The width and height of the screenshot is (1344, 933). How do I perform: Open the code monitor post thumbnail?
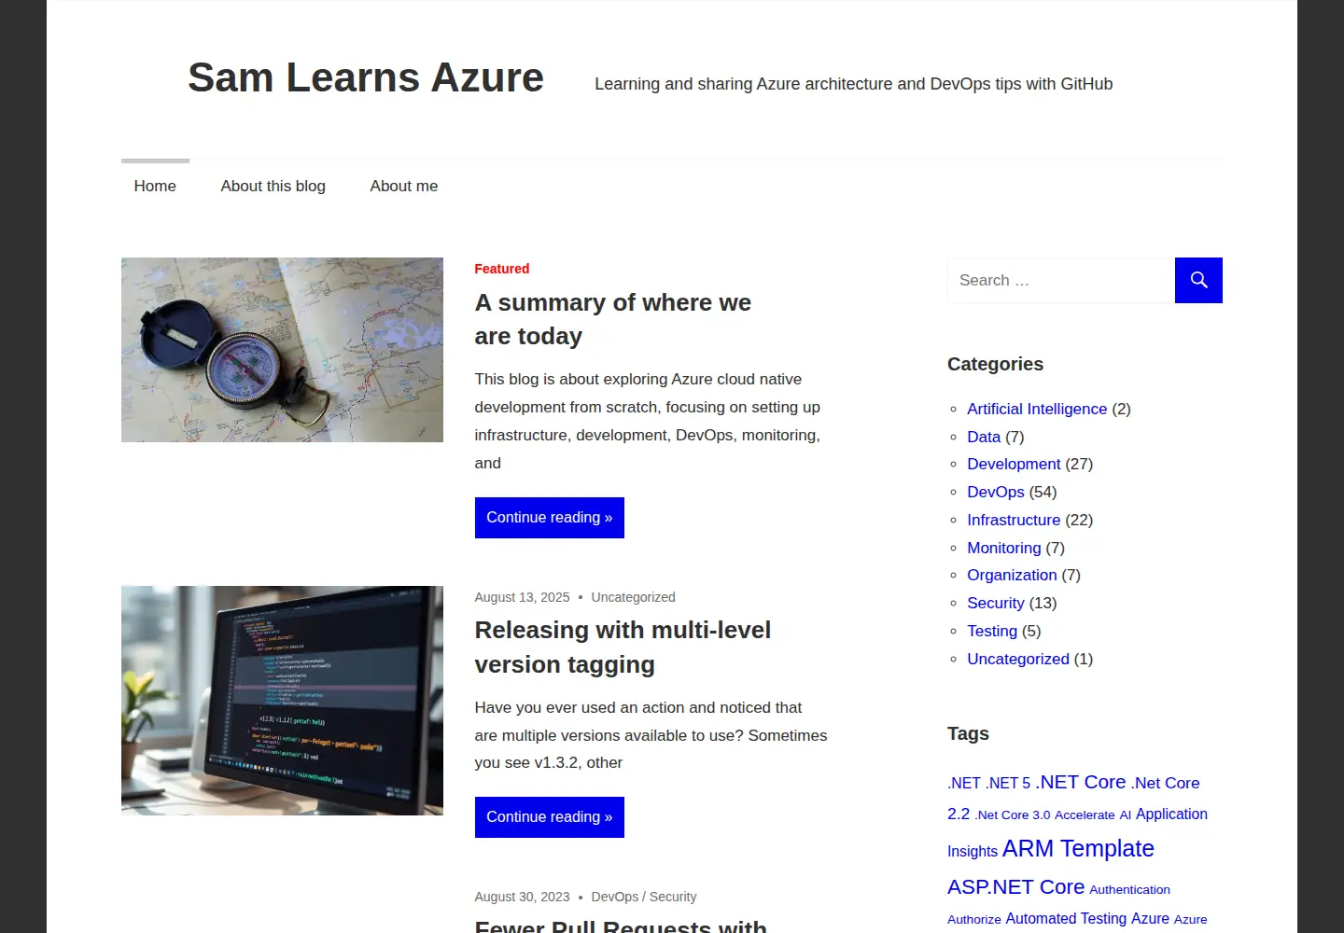click(x=282, y=701)
